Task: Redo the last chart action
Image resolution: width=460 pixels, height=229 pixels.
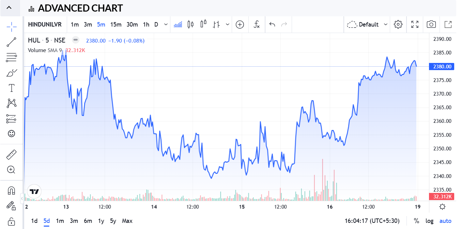Action: pos(284,24)
